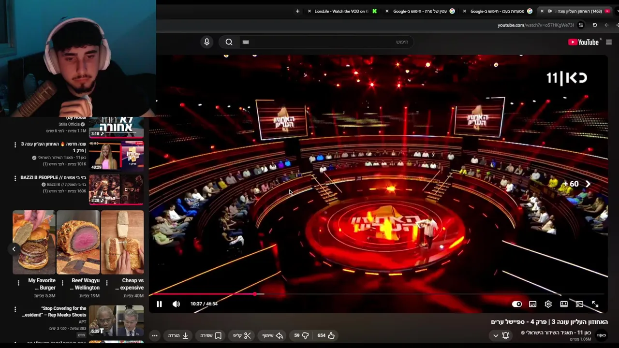Start voice search with microphone

[x=206, y=42]
